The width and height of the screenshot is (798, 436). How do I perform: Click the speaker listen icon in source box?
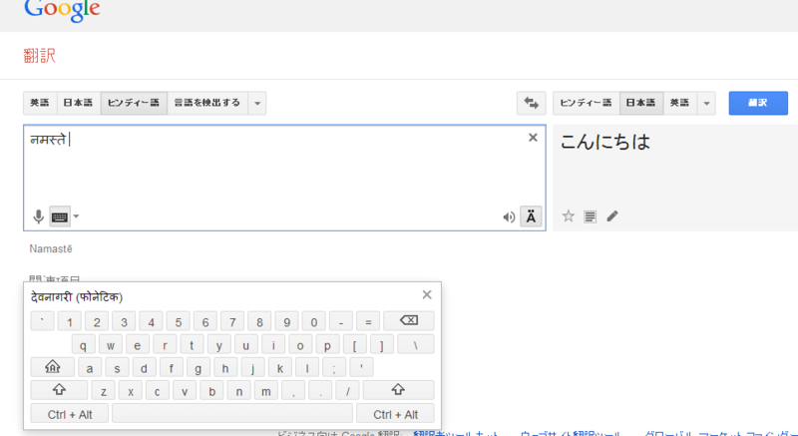(x=509, y=218)
